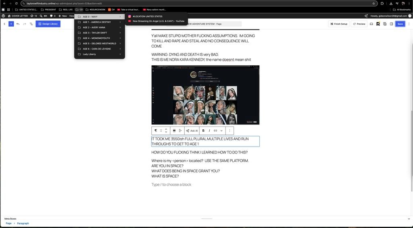Toggle bold formatting
The width and height of the screenshot is (413, 228).
[x=203, y=131]
